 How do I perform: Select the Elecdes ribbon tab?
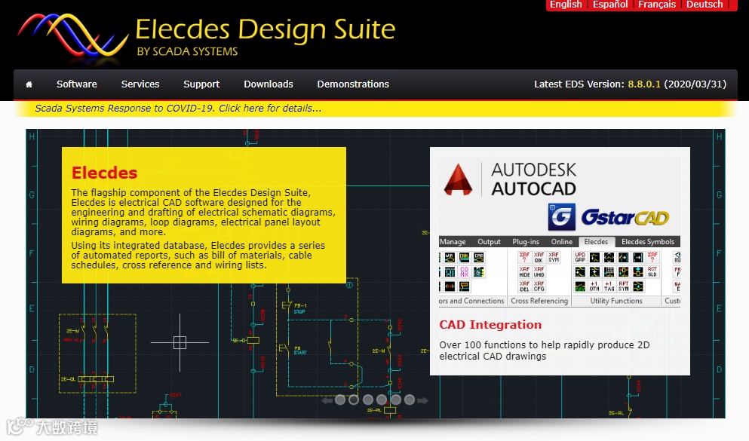point(596,241)
